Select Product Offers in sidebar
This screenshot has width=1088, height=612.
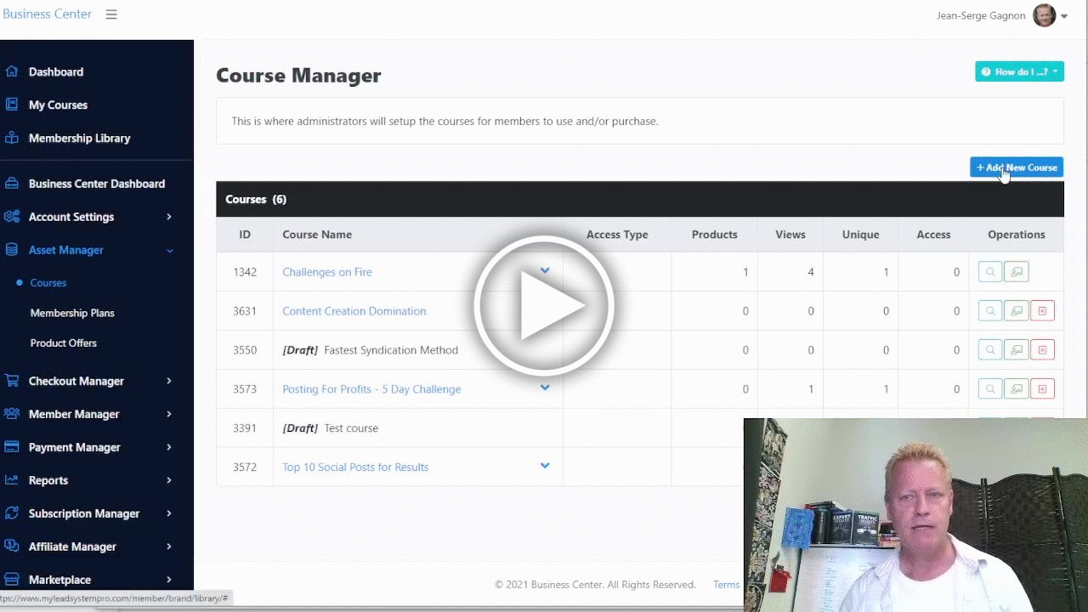point(64,343)
